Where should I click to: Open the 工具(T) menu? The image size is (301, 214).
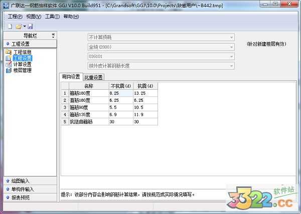pyautogui.click(x=52, y=17)
